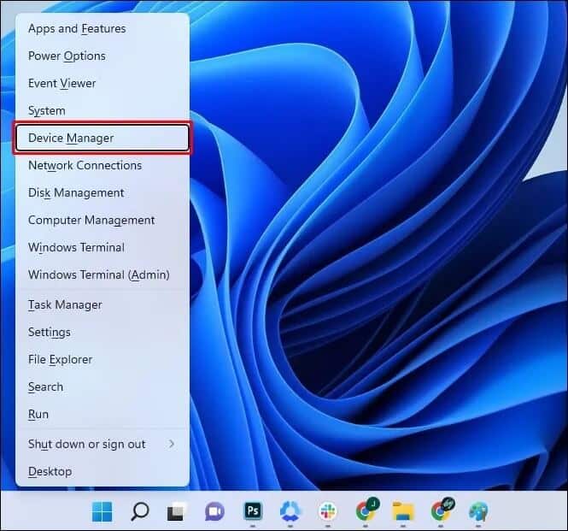Open Task Manager from the menu
This screenshot has width=568, height=531.
[102, 305]
